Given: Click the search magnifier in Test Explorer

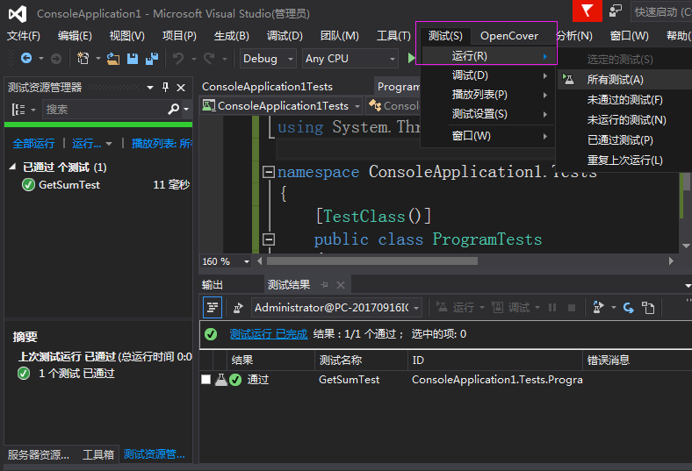Looking at the screenshot, I should 174,109.
